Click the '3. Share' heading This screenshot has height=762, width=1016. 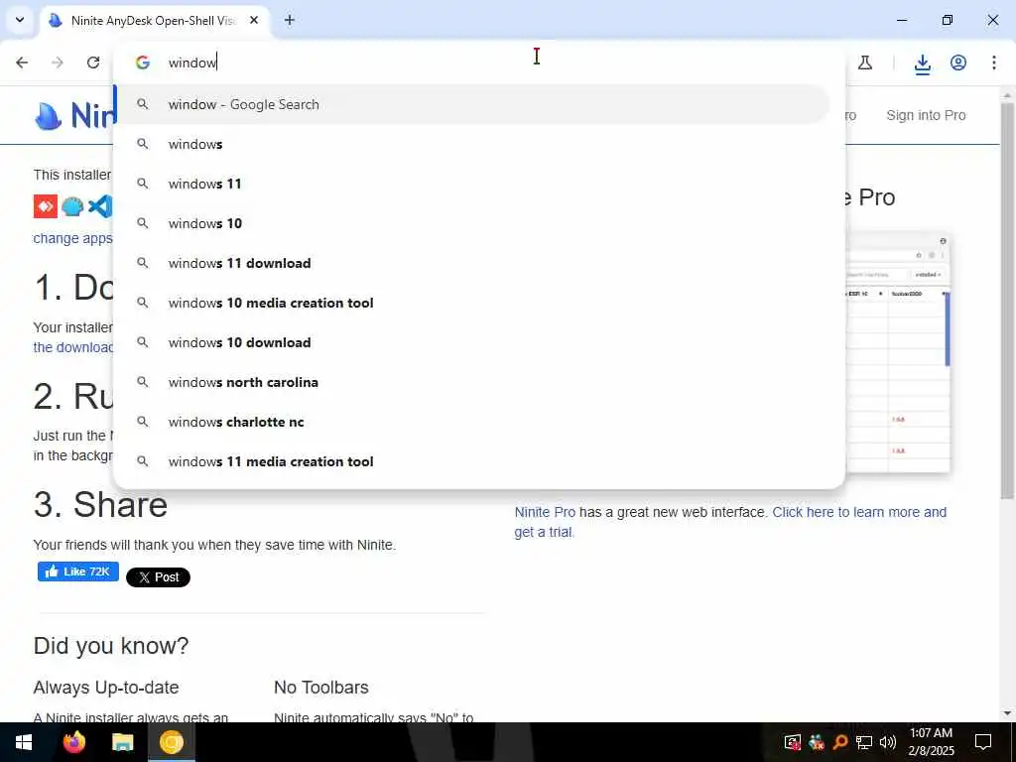(x=100, y=505)
